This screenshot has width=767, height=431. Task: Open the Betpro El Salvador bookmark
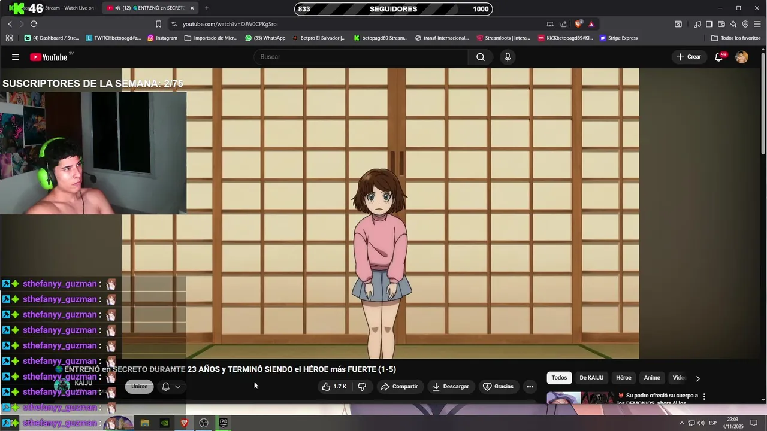pos(319,38)
